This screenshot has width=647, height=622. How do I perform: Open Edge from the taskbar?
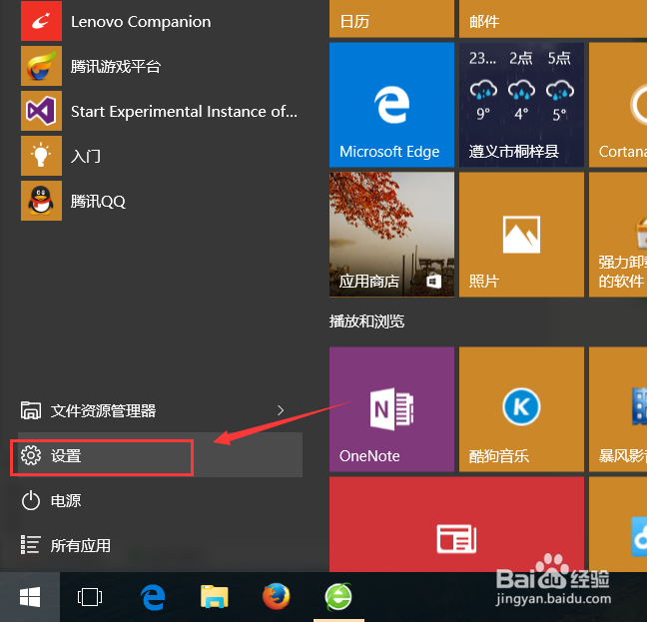click(x=153, y=597)
